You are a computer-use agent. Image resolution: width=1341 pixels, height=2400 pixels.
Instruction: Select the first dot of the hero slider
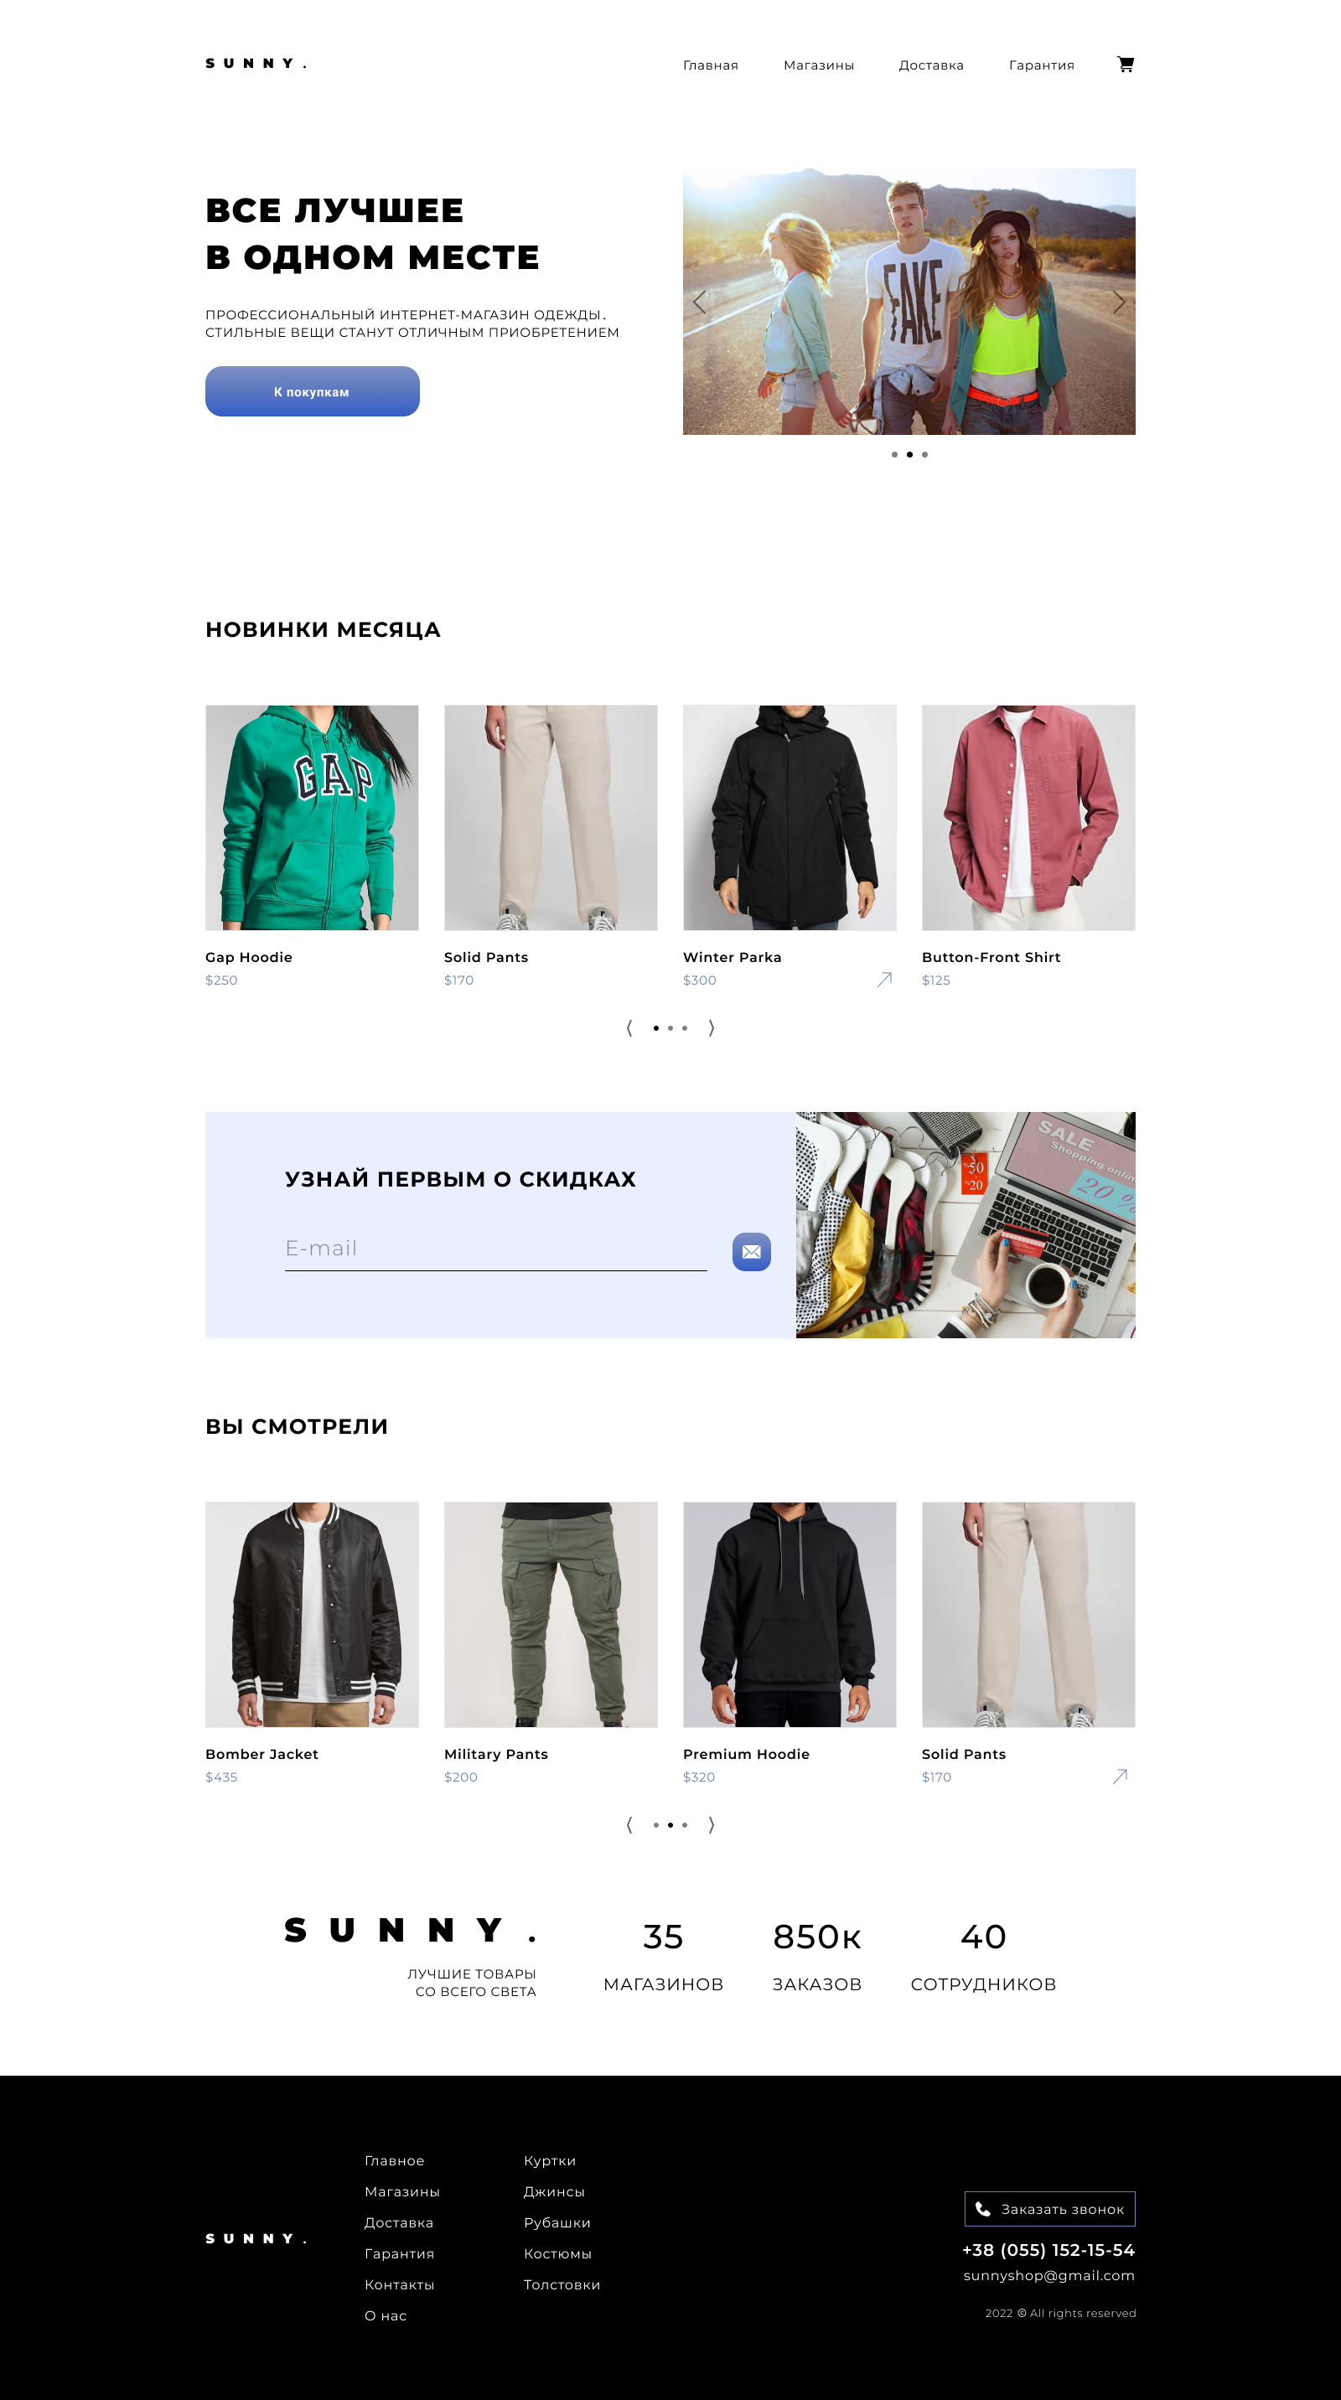tap(894, 455)
